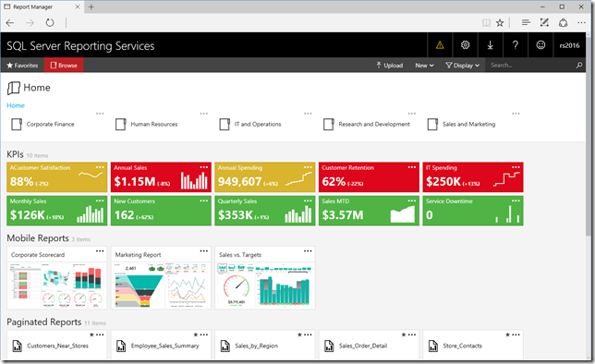Open the Marketing Report thumbnail
595x364 pixels.
161,285
